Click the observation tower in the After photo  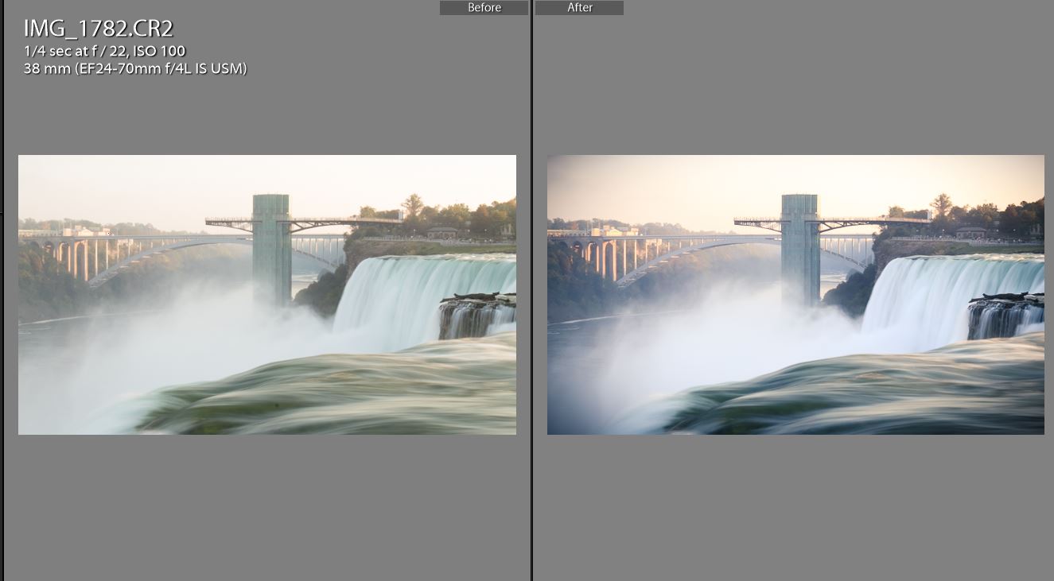[x=800, y=246]
